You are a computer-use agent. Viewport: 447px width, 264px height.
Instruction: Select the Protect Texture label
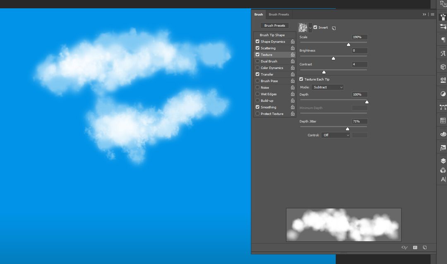(x=272, y=114)
